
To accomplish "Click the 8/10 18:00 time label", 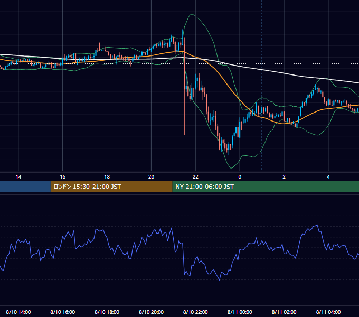I will (x=107, y=312).
